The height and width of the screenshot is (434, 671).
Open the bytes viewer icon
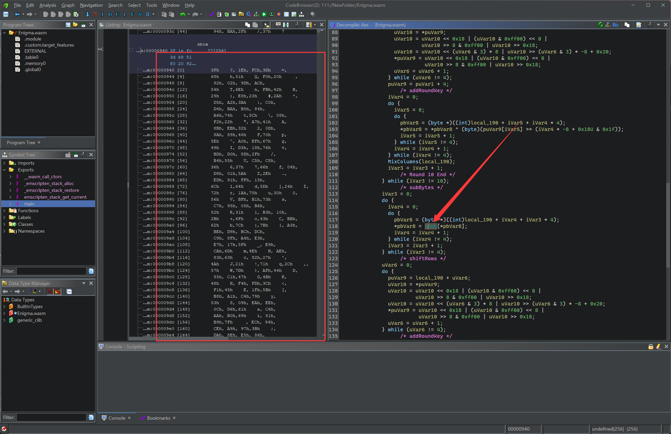click(x=219, y=14)
